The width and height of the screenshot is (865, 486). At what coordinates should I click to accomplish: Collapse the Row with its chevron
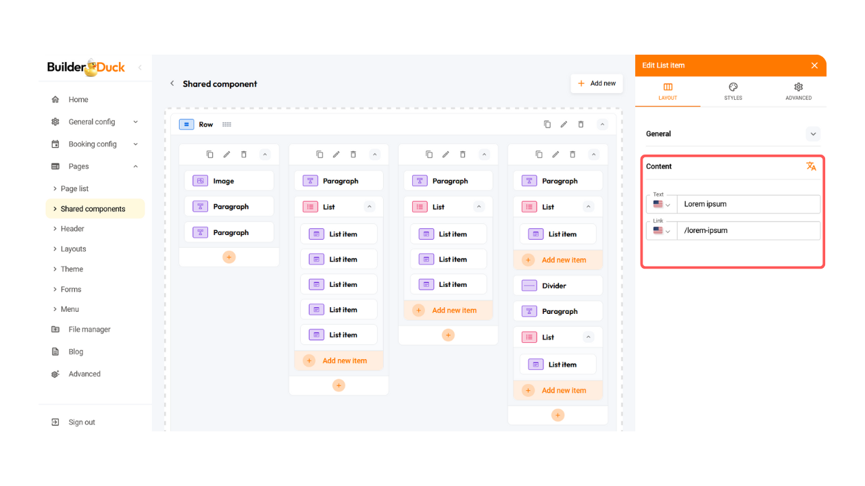(x=602, y=124)
